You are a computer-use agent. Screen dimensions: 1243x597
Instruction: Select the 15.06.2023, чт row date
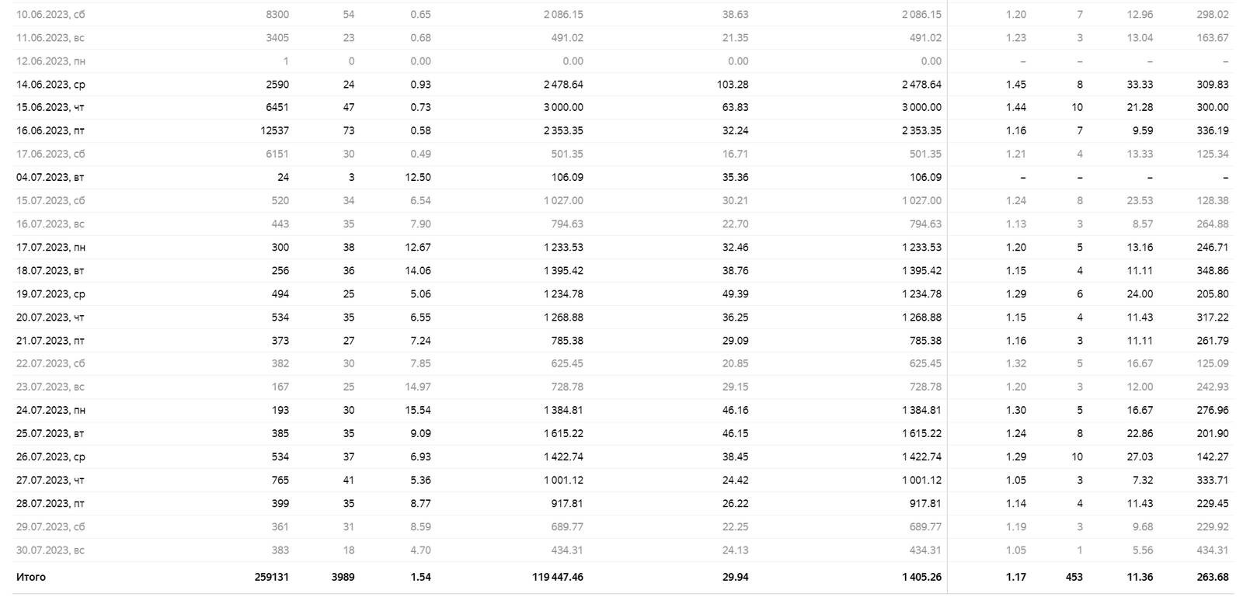[50, 108]
